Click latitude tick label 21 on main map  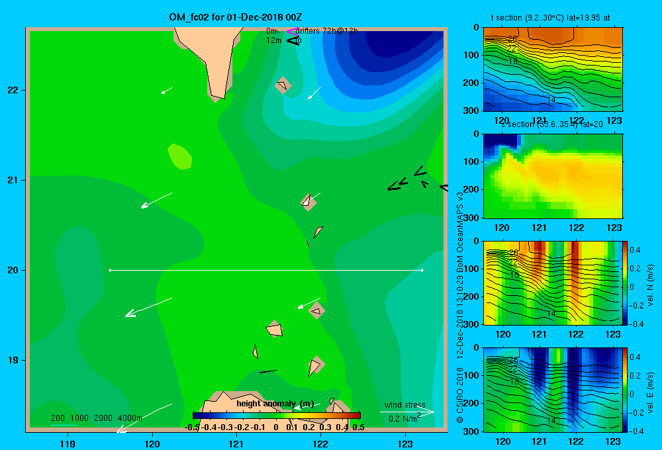[13, 180]
